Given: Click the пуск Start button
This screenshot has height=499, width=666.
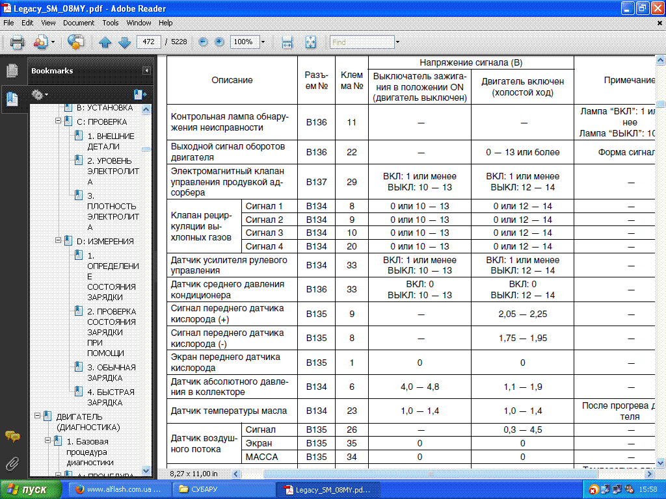Looking at the screenshot, I should (31, 489).
